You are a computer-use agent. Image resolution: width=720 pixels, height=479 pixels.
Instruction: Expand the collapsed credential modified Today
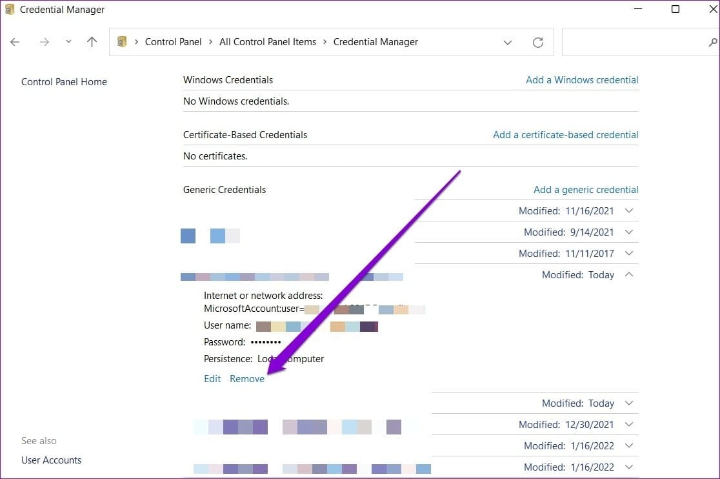[629, 403]
